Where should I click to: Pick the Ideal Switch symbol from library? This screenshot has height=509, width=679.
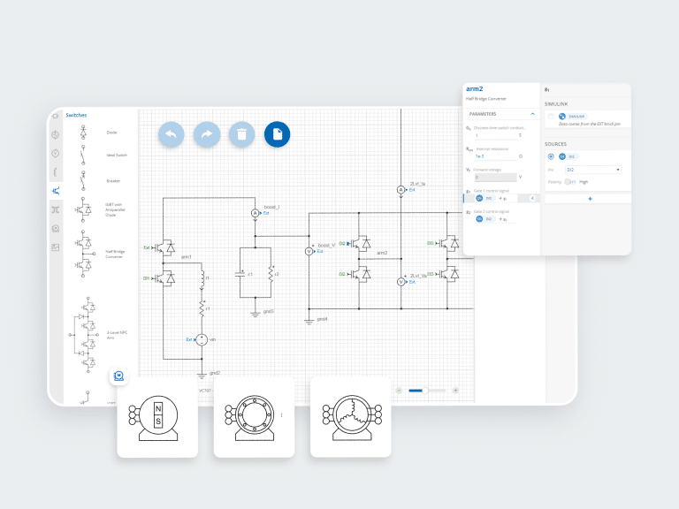point(83,155)
